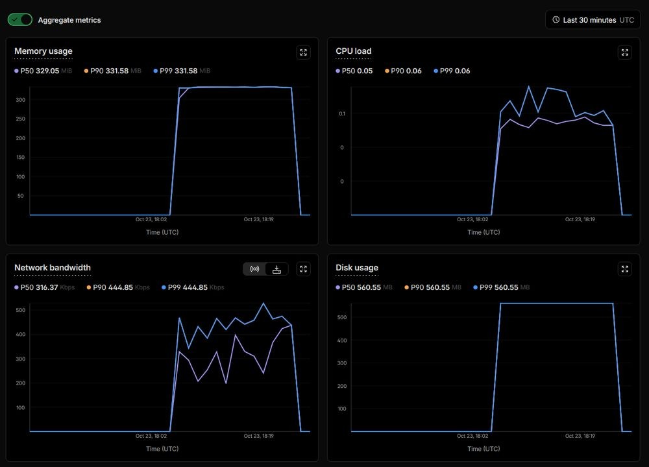The height and width of the screenshot is (467, 649).
Task: Click P99 color dot in Disk usage legend
Action: point(476,287)
